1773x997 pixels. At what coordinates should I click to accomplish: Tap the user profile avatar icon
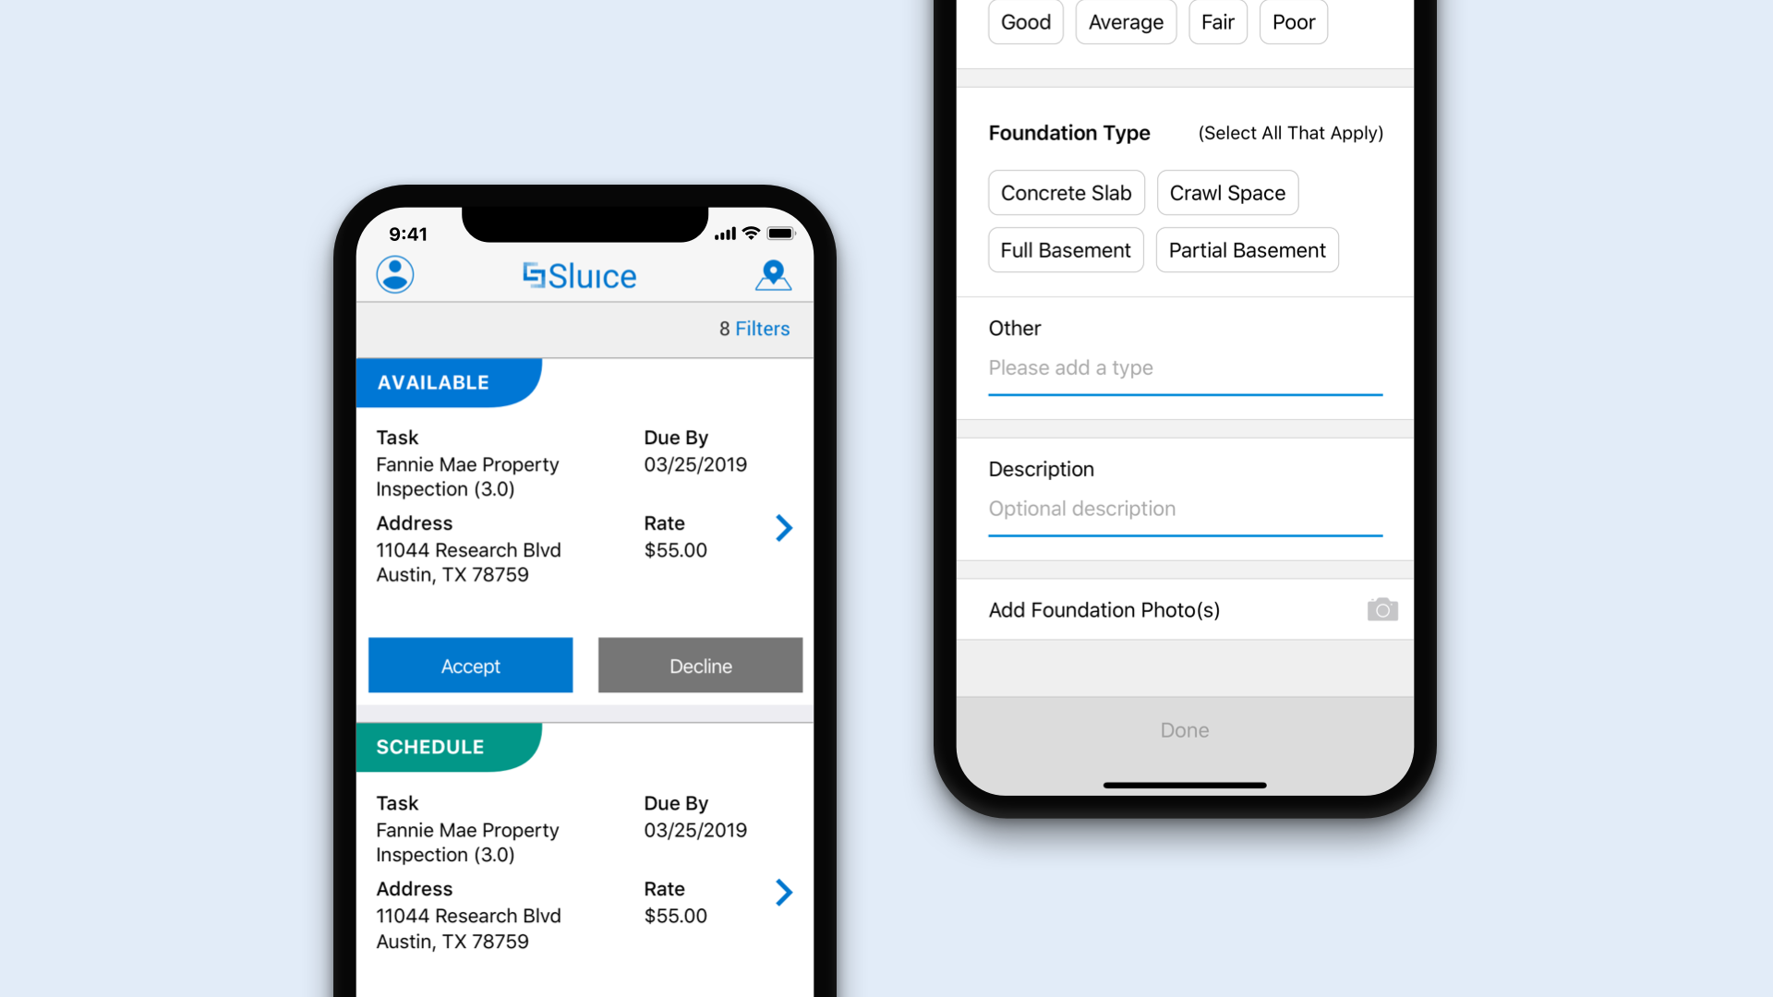click(394, 274)
